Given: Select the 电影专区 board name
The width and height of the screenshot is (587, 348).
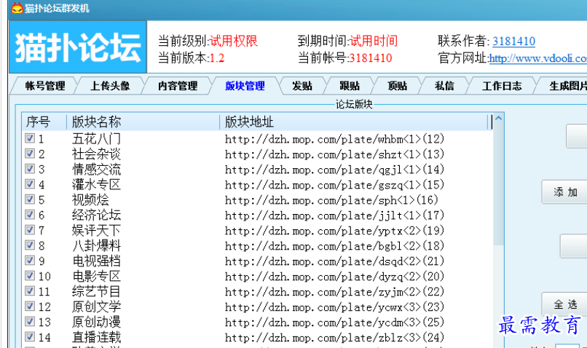Looking at the screenshot, I should (96, 277).
